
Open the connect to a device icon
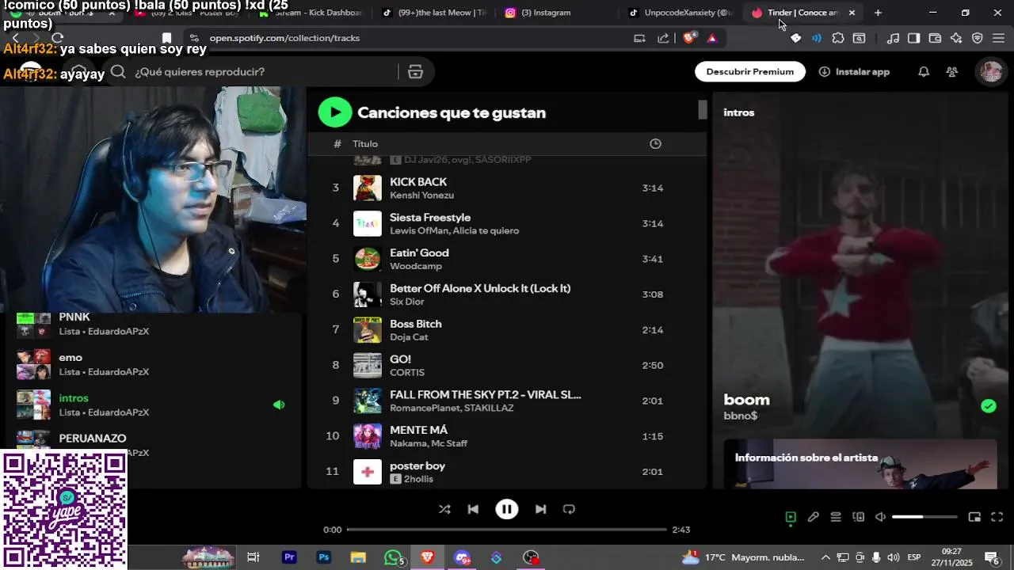[x=858, y=517]
